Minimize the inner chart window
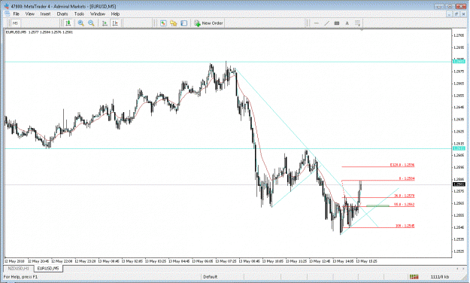This screenshot has width=470, height=283. tap(449, 14)
